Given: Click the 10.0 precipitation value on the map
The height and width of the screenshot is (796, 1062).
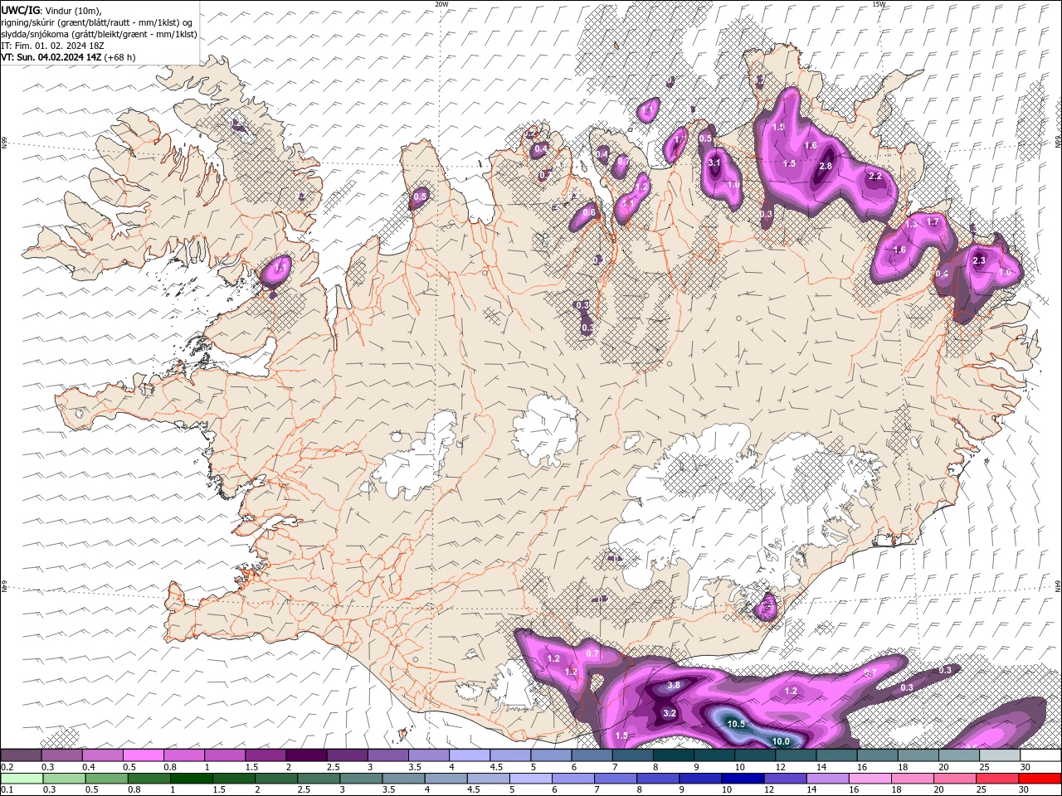Looking at the screenshot, I should point(781,741).
